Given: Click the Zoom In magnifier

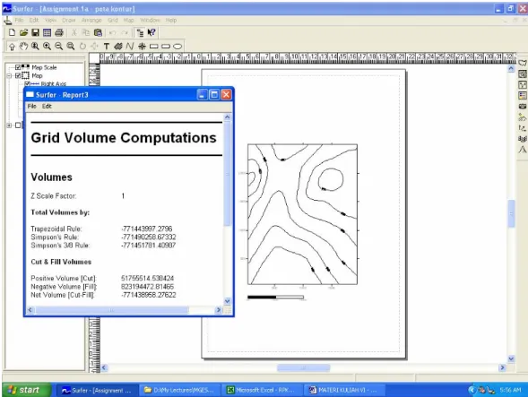Looking at the screenshot, I should (x=47, y=47).
